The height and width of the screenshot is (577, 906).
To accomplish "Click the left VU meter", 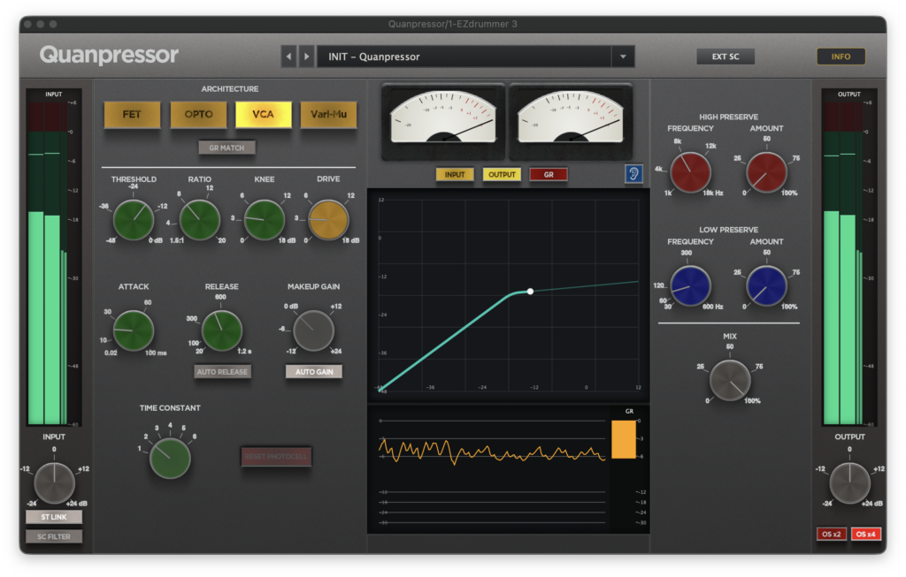I will coord(443,121).
